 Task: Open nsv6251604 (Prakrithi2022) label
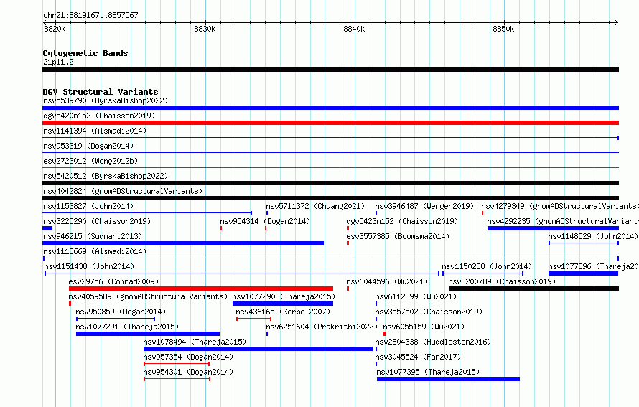pos(322,327)
